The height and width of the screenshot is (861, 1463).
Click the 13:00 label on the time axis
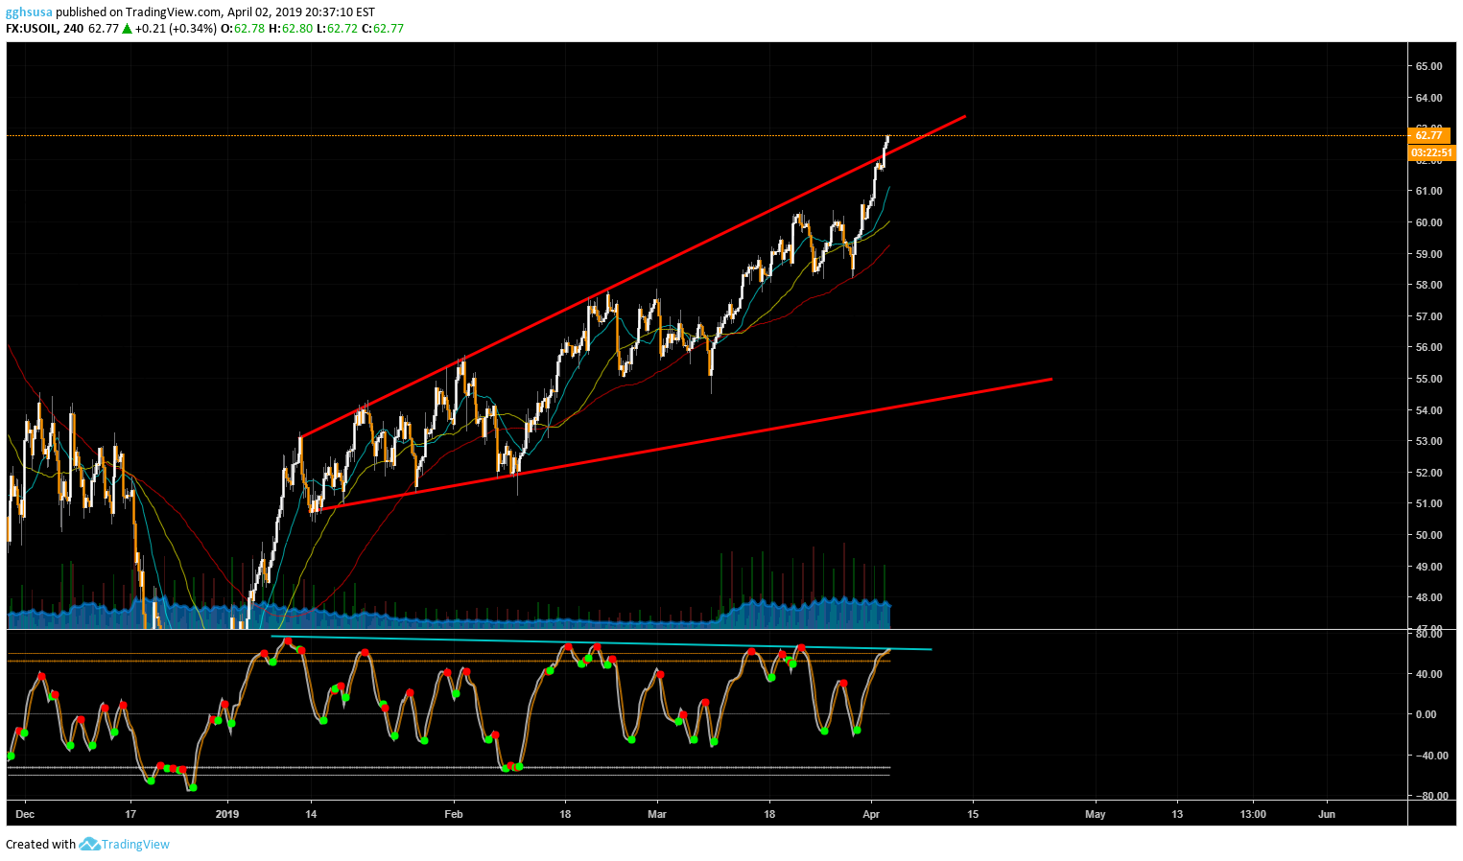coord(1253,814)
